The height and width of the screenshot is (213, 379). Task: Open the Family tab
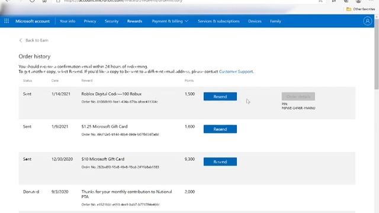pos(275,21)
